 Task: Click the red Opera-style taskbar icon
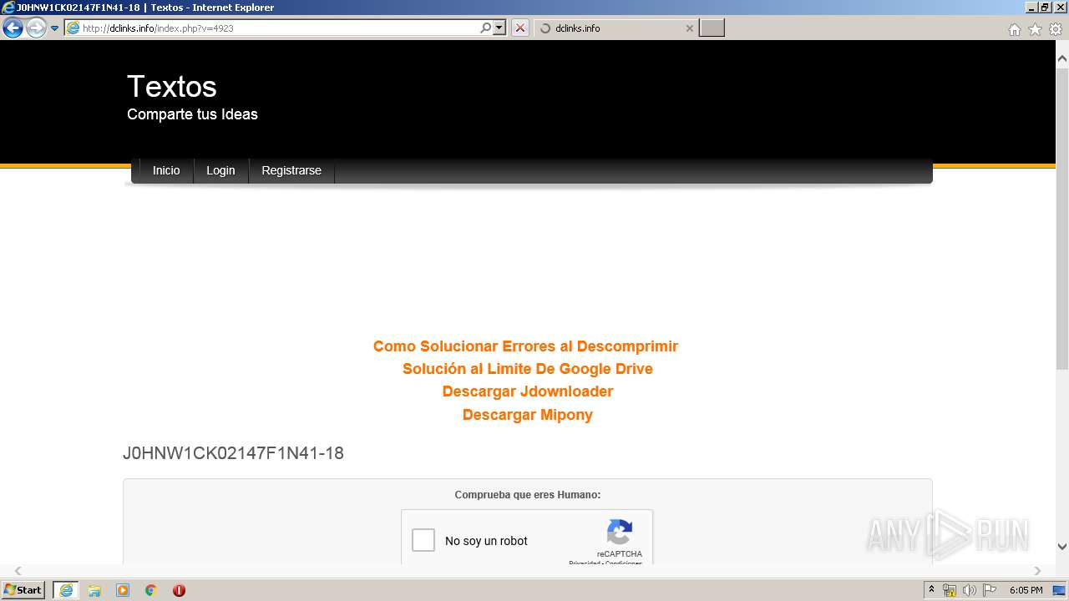[179, 590]
